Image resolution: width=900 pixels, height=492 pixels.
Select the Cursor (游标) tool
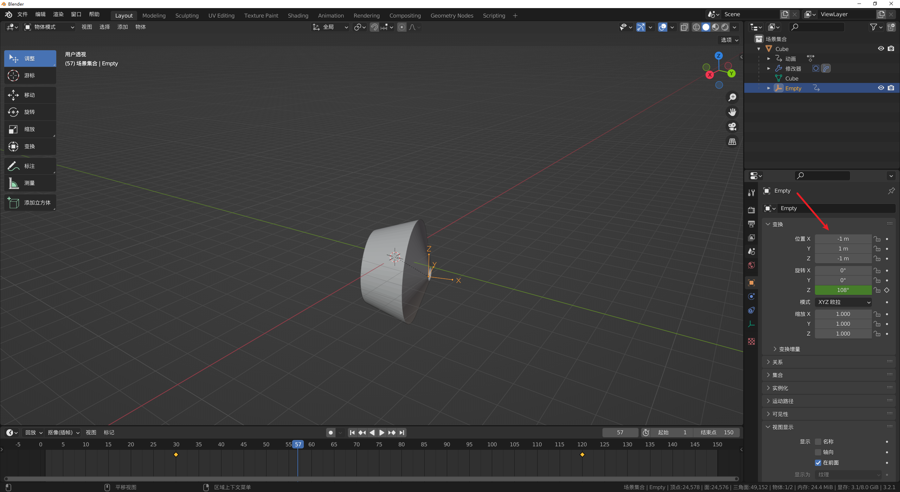[x=30, y=76]
